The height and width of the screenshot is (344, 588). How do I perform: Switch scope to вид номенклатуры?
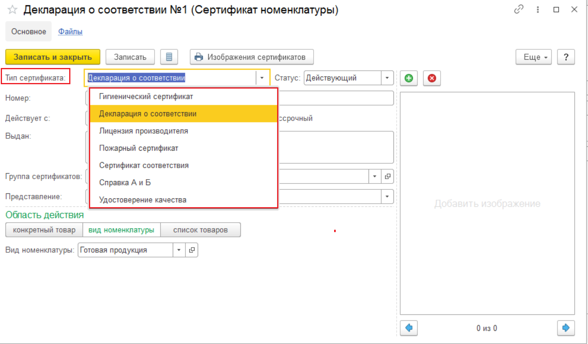(x=121, y=230)
